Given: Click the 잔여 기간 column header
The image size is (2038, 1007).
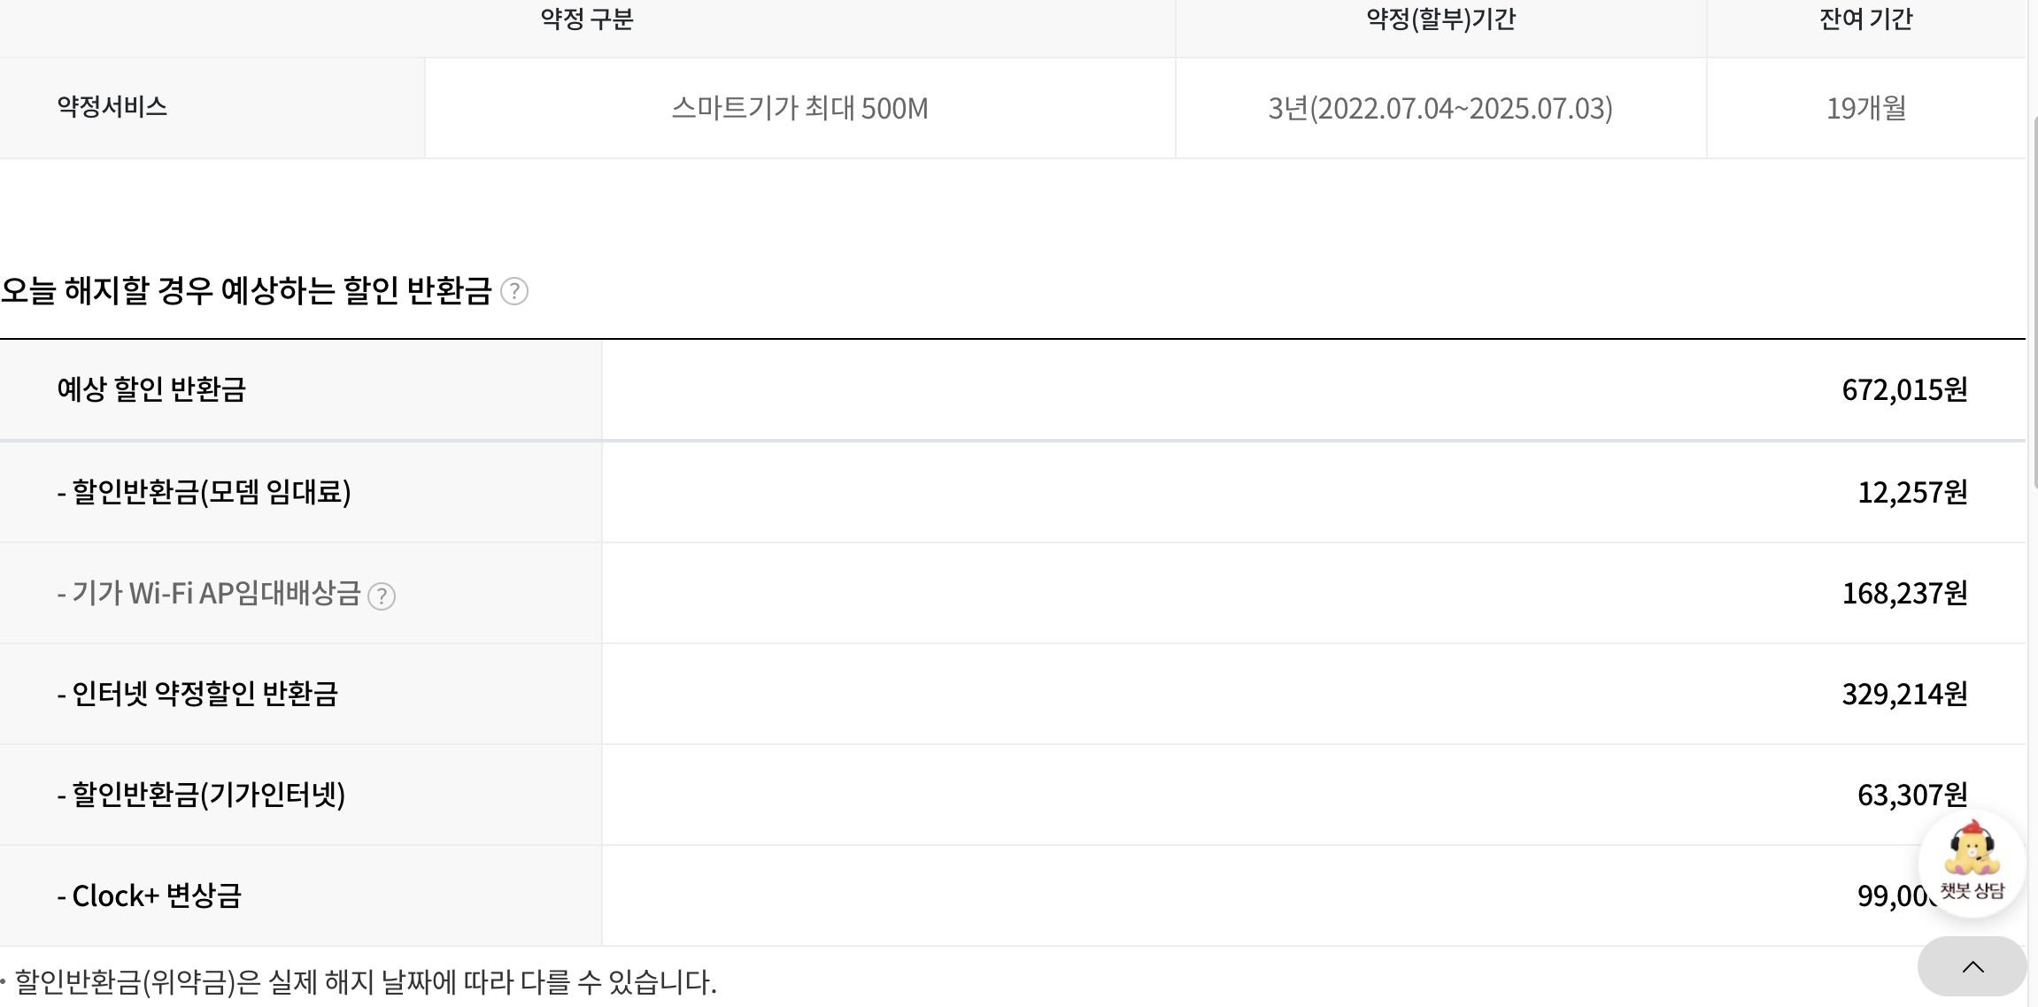Looking at the screenshot, I should [x=1866, y=19].
